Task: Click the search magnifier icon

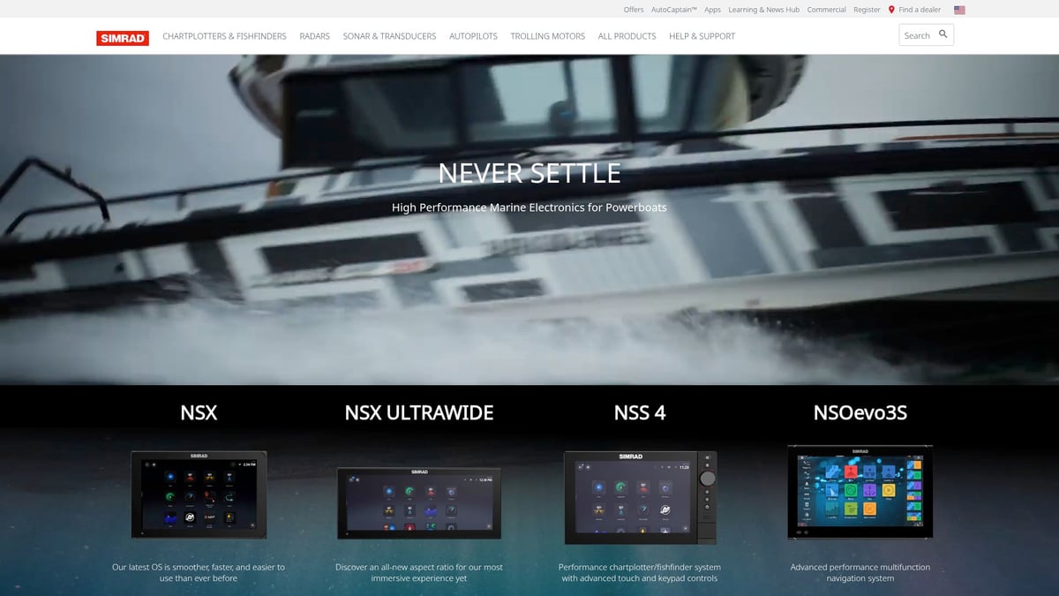Action: click(943, 34)
